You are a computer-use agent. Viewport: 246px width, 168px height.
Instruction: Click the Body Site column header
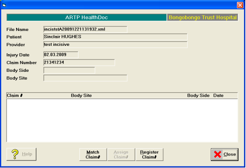coord(81,95)
